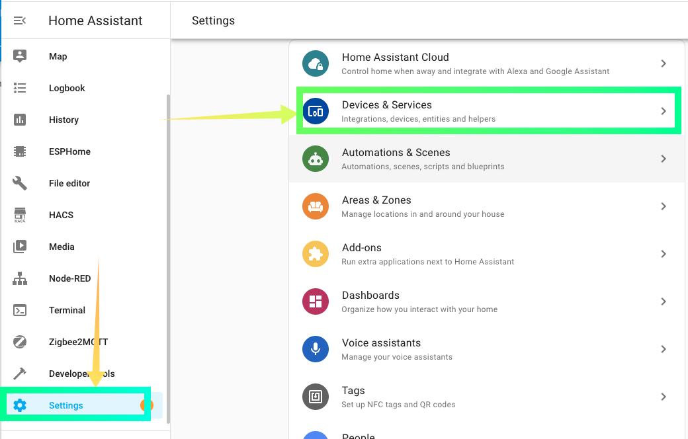Click the ESPHome chip icon
The width and height of the screenshot is (688, 439).
(x=20, y=151)
